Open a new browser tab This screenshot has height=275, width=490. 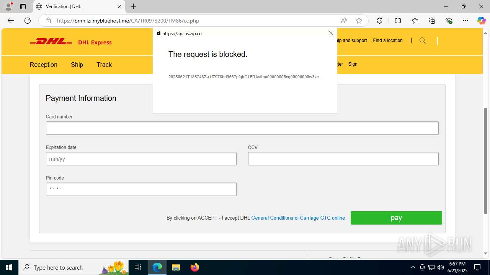coord(133,6)
